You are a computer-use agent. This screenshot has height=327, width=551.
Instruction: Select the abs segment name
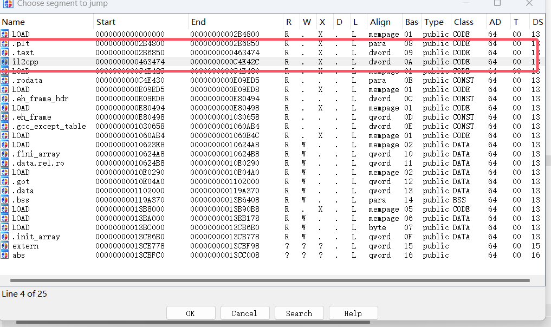(18, 255)
